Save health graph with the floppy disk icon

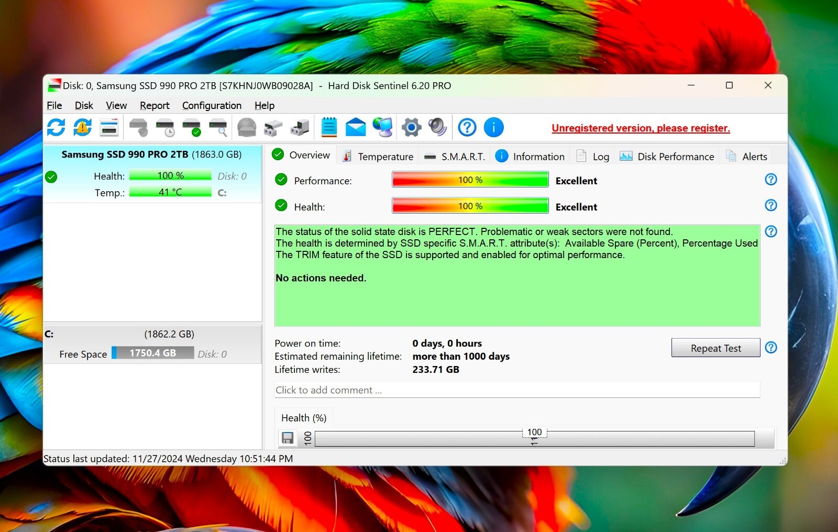[x=288, y=438]
